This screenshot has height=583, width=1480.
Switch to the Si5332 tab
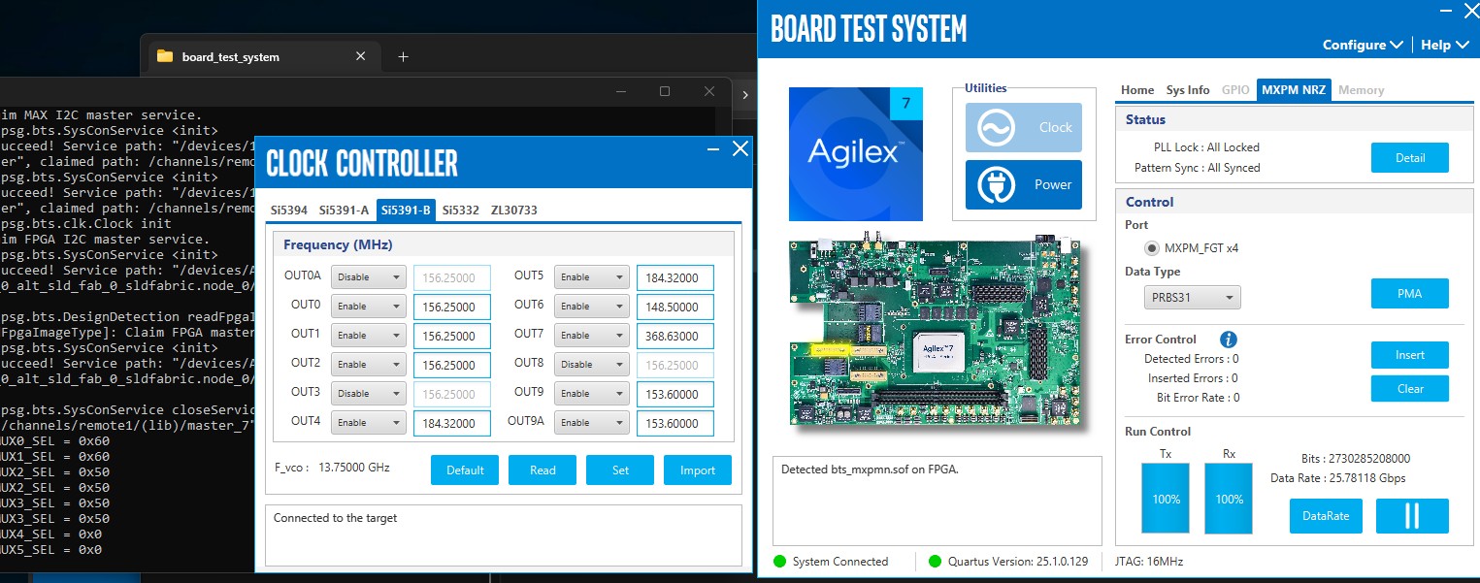point(461,211)
